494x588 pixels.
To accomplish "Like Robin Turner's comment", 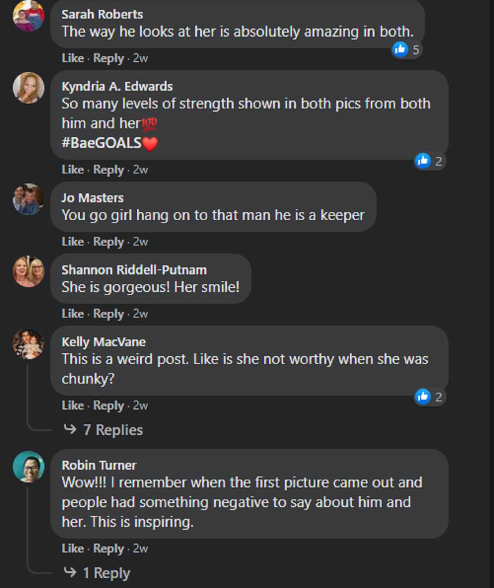I will [72, 548].
